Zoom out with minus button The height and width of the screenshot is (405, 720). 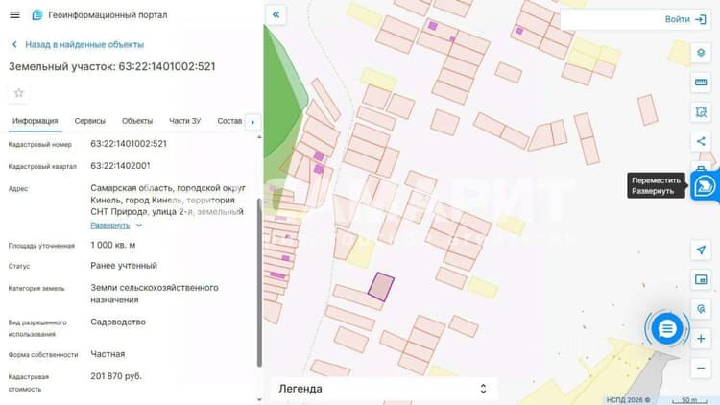[701, 368]
